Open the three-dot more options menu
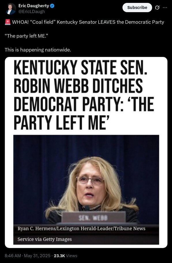Viewport: 172px width, 263px height. [165, 8]
